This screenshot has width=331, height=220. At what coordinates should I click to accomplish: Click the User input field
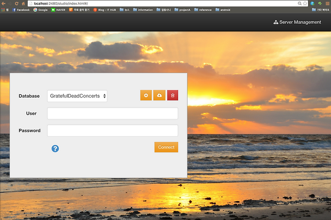(113, 114)
